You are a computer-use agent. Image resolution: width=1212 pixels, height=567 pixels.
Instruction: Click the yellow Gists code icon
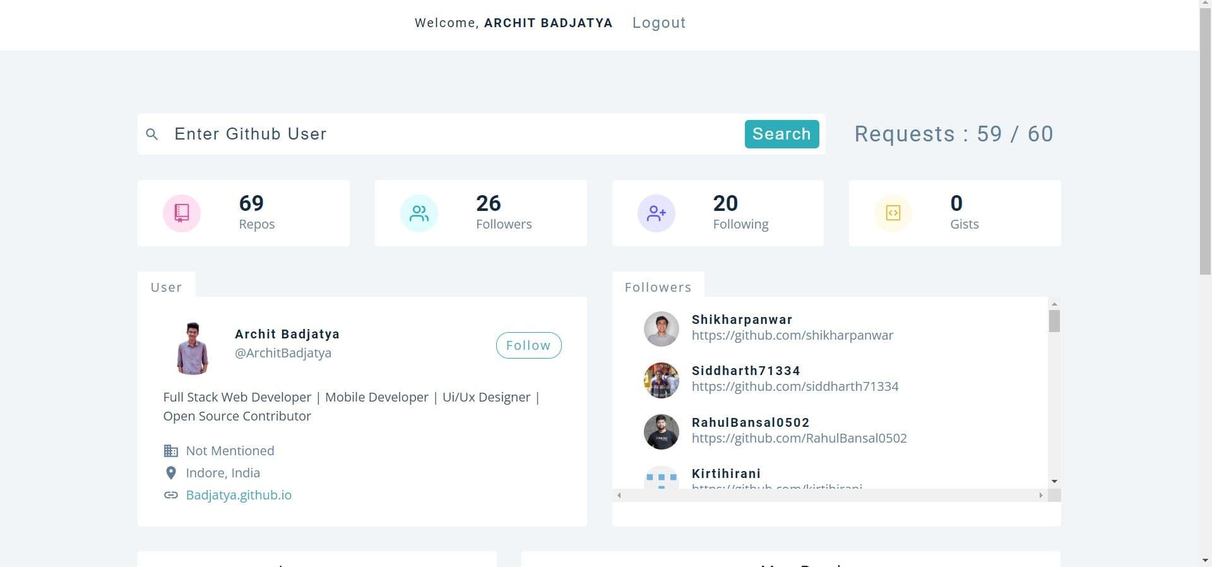(893, 213)
